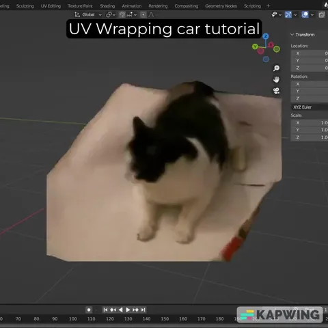Open the gizmo options dropdown arrow
The width and height of the screenshot is (328, 328).
295,15
